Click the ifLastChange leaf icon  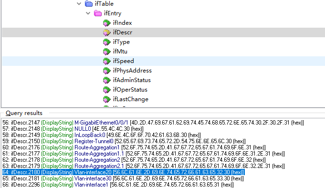(x=107, y=99)
